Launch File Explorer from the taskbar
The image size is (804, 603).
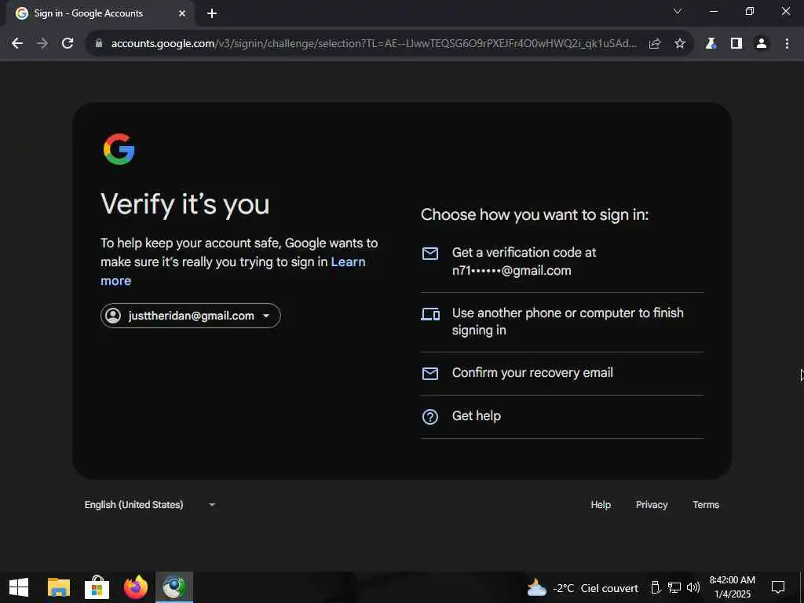58,587
